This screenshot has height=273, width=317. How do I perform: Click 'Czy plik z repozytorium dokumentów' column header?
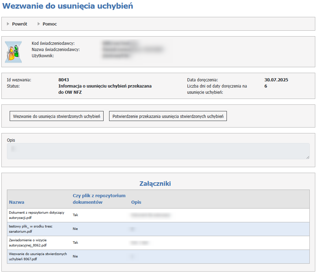pos(99,199)
